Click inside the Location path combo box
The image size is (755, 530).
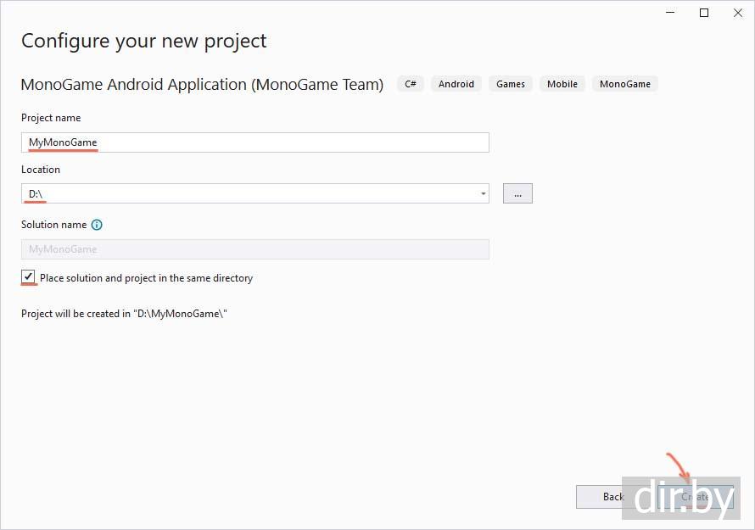(246, 194)
